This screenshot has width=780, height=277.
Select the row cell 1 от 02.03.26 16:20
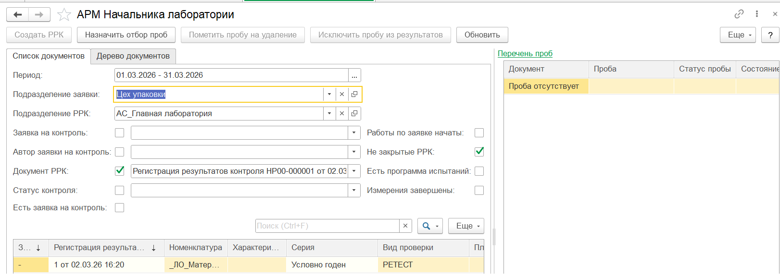click(x=106, y=265)
